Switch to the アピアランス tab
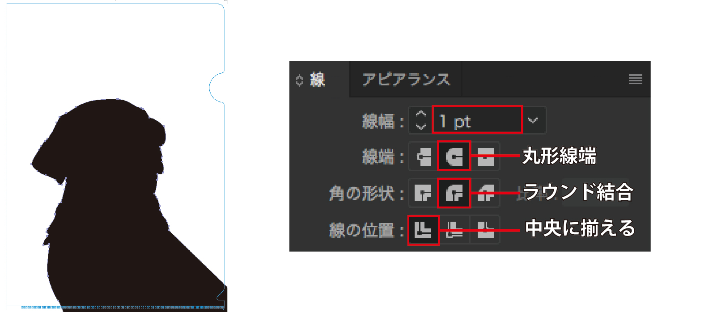Image resolution: width=717 pixels, height=312 pixels. (x=406, y=80)
